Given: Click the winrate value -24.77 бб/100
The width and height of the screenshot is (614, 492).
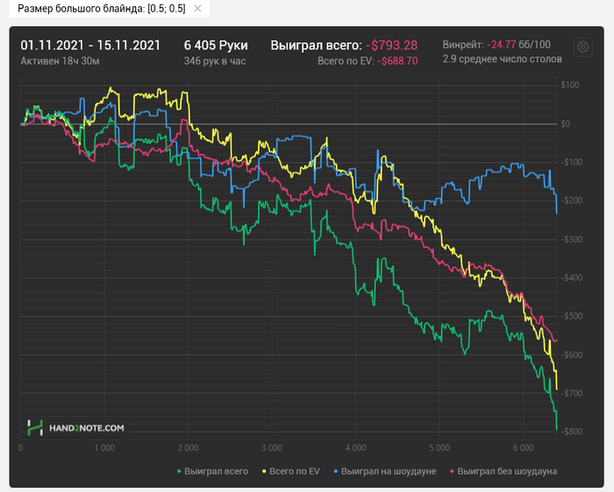Looking at the screenshot, I should [x=519, y=45].
